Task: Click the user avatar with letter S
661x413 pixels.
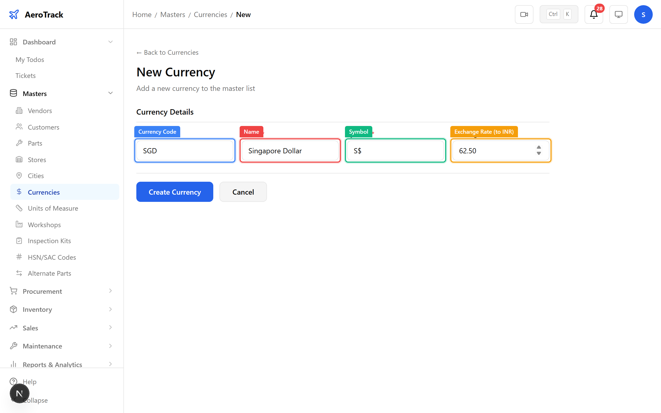Action: pyautogui.click(x=643, y=14)
